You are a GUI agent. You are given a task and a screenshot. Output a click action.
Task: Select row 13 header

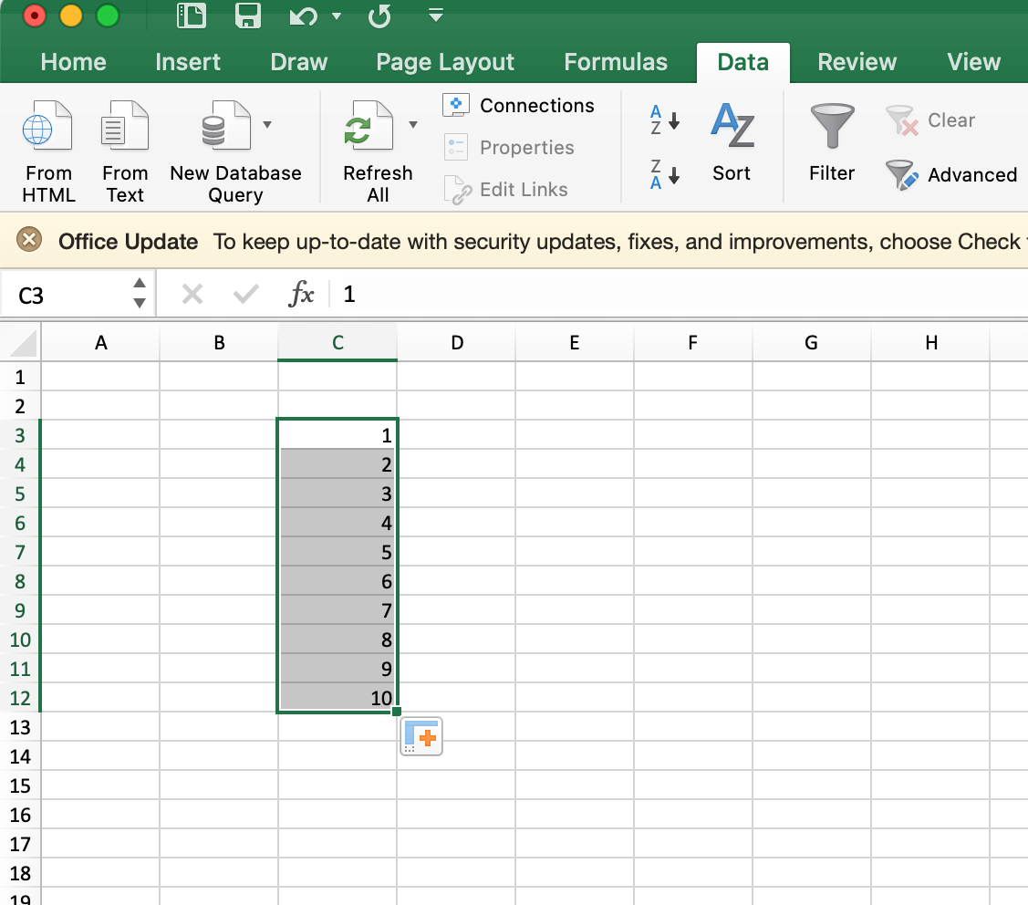click(20, 727)
